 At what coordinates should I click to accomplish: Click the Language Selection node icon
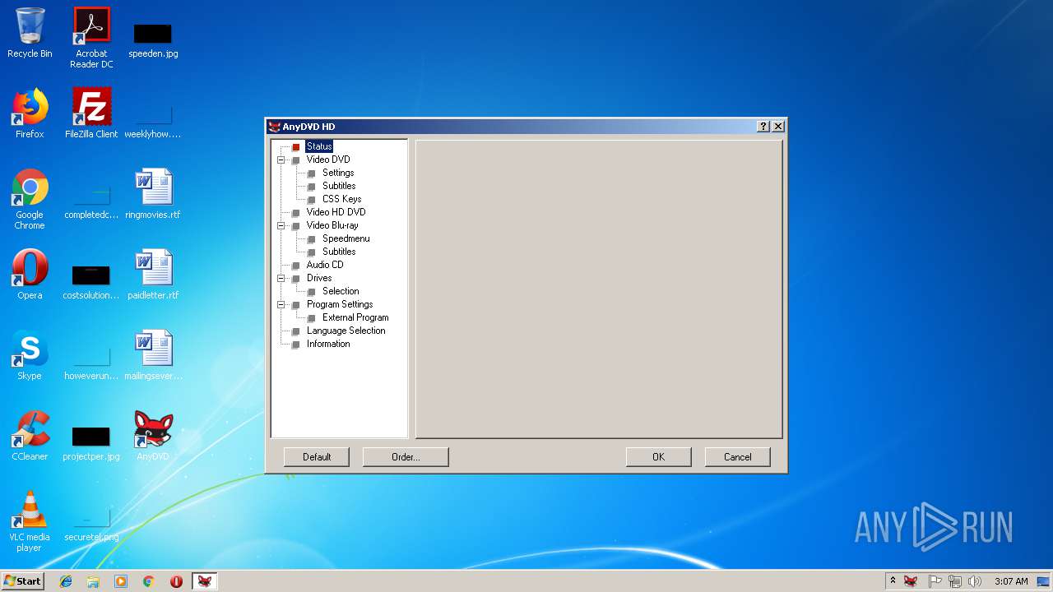(x=296, y=331)
